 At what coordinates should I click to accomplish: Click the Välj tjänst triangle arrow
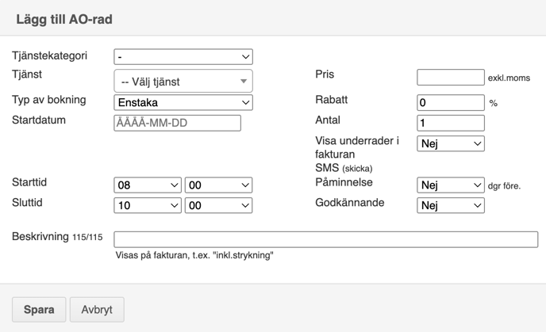click(x=244, y=82)
